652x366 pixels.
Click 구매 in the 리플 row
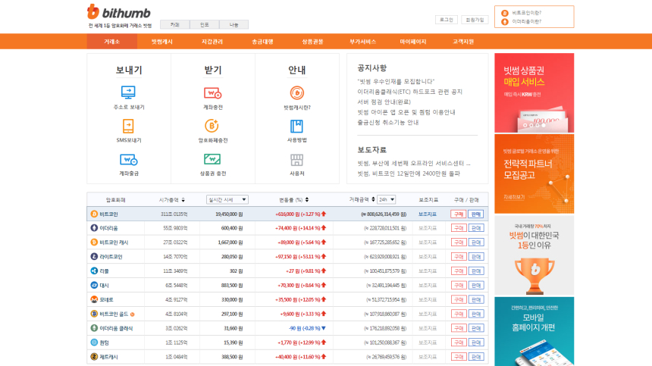coord(458,271)
